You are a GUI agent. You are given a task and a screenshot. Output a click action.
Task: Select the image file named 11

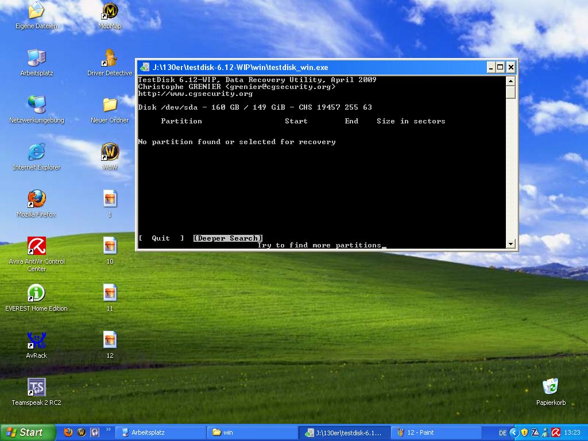pyautogui.click(x=110, y=298)
